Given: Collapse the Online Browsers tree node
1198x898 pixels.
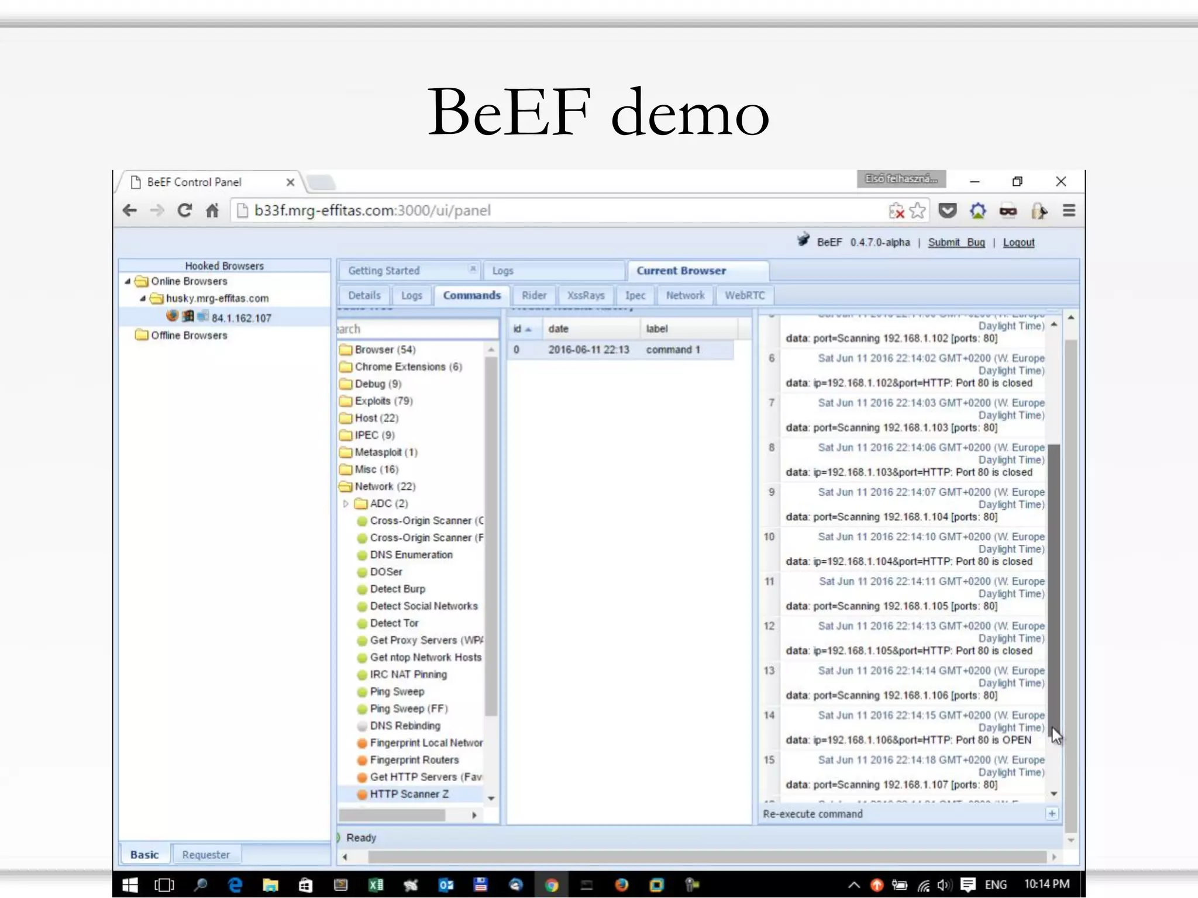Looking at the screenshot, I should click(x=128, y=281).
